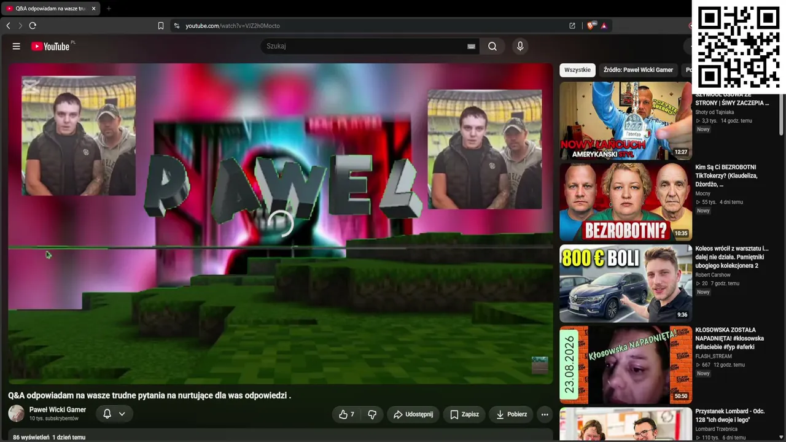Select the Wszystkie filter chip
Screen dimensions: 786x442
click(577, 70)
